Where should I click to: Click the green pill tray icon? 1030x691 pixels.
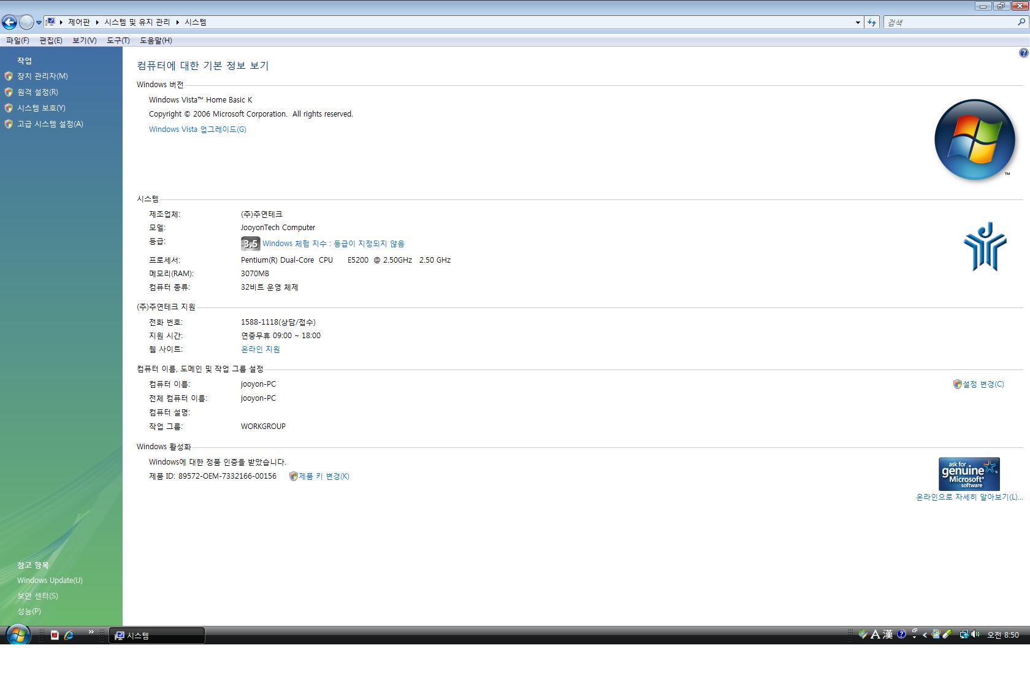point(947,634)
